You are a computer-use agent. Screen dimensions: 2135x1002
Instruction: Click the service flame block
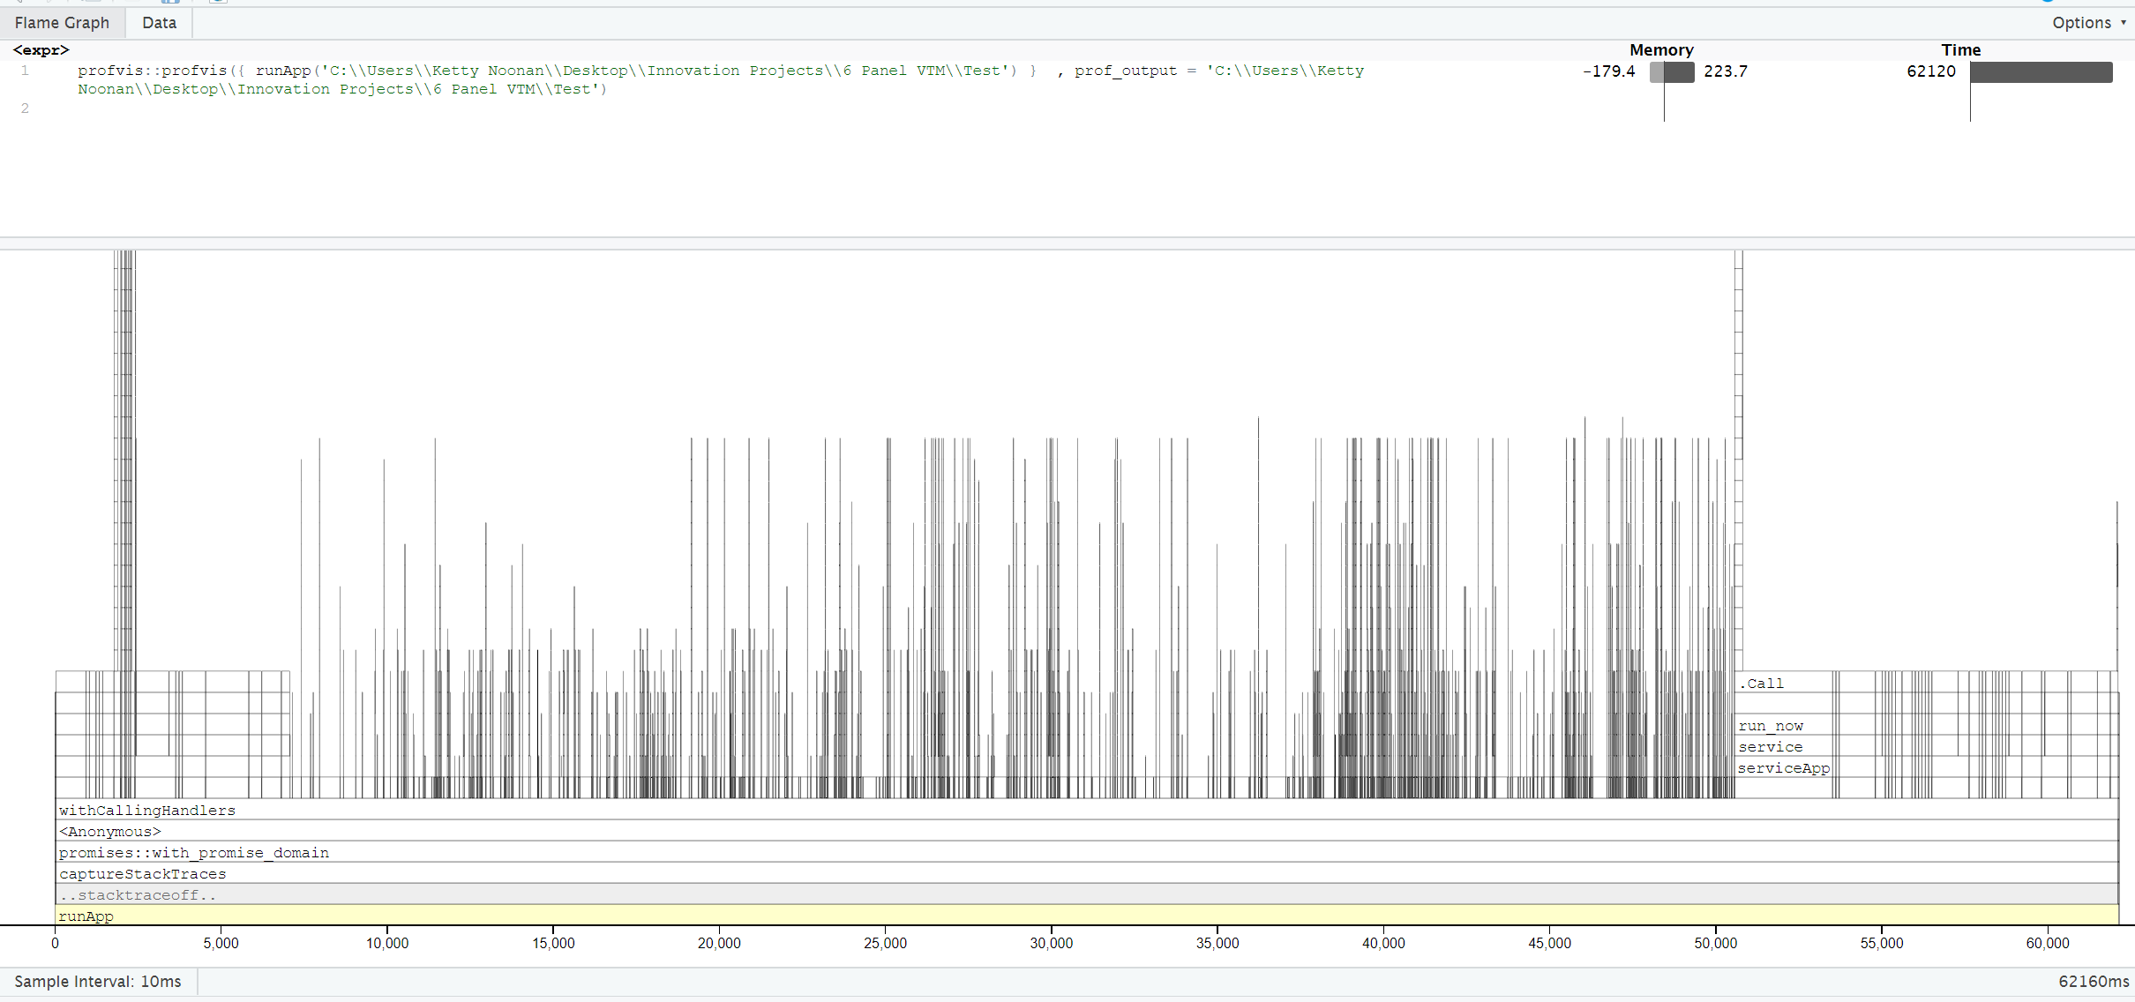[x=1784, y=746]
